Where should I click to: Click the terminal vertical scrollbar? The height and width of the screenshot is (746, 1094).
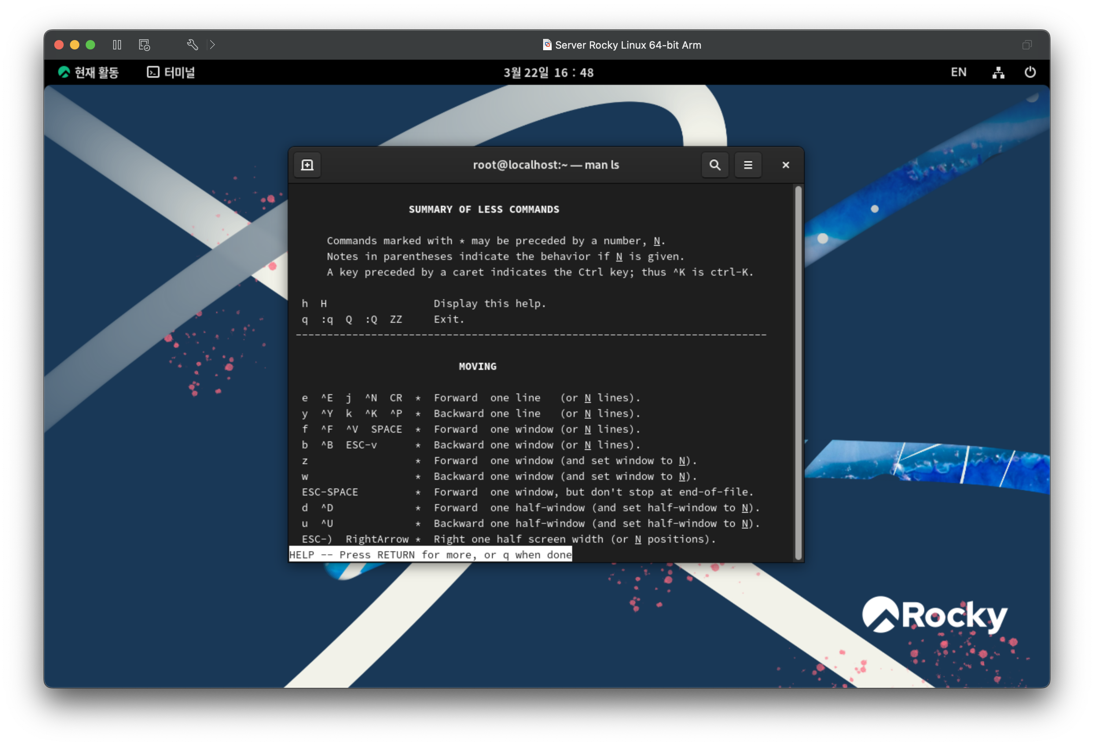click(x=798, y=371)
